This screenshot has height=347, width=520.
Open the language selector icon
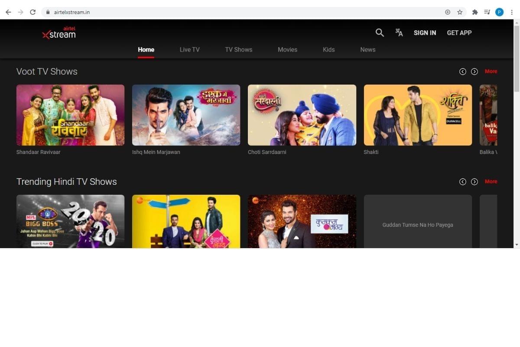point(399,33)
